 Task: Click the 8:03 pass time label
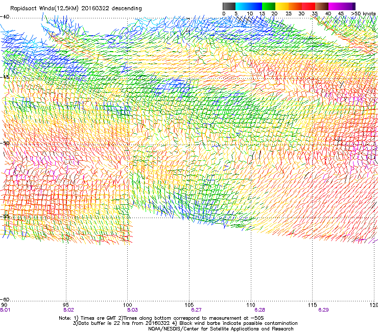click(x=133, y=310)
